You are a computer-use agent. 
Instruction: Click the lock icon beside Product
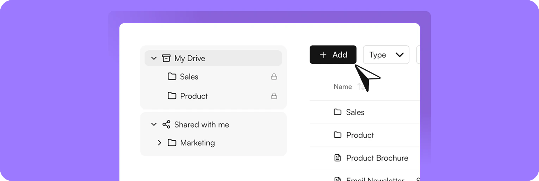(x=274, y=96)
